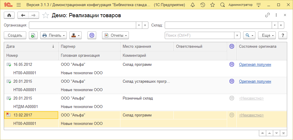This screenshot has width=293, height=140.
Task: Clear the search field
Action: pos(237,35)
